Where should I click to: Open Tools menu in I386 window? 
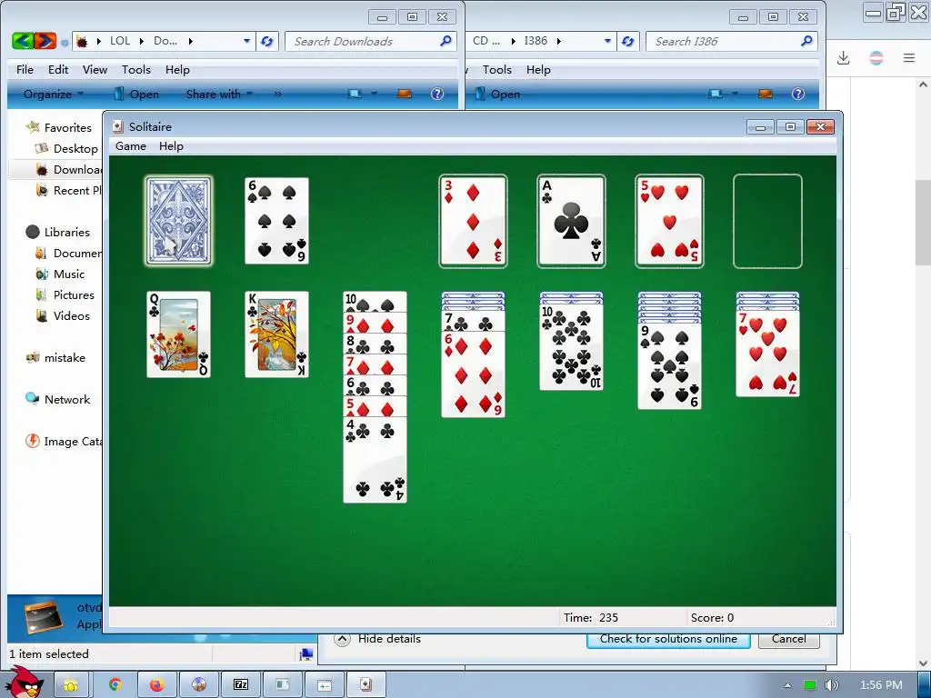point(497,69)
